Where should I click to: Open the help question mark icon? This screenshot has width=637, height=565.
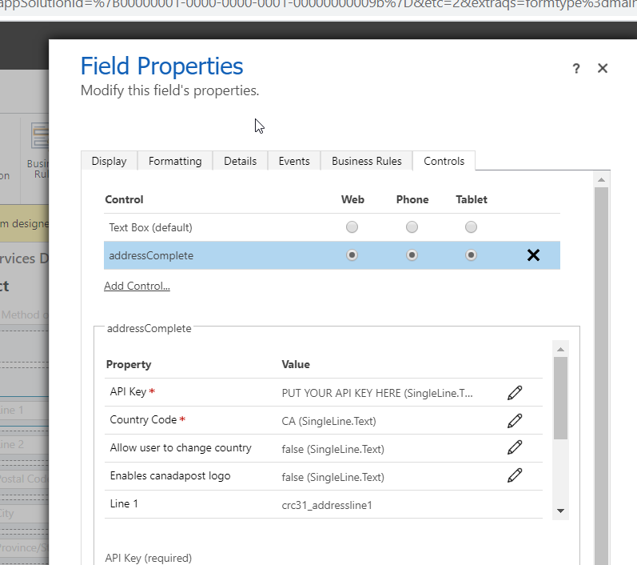(x=575, y=69)
